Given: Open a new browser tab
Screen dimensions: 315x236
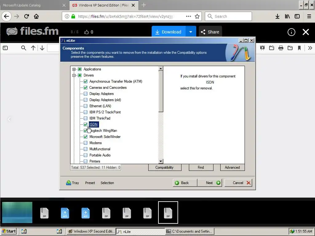Looking at the screenshot, I should coord(143,5).
